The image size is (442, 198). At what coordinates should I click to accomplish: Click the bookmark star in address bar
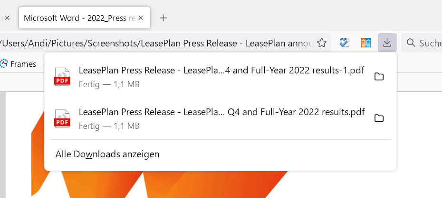point(322,43)
